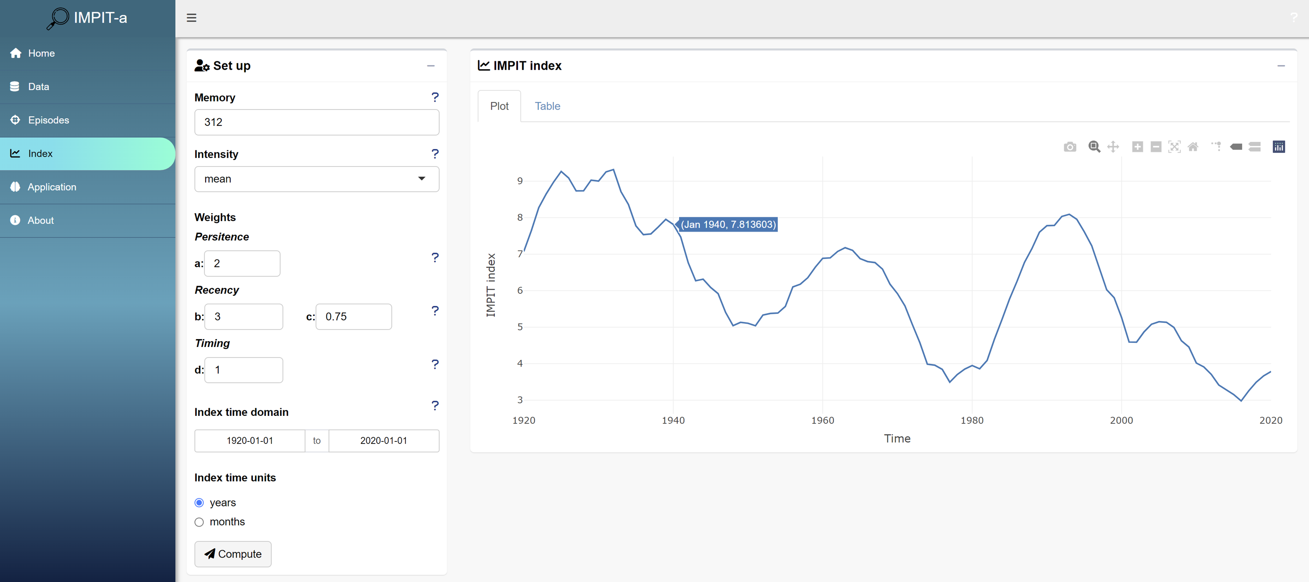1309x582 pixels.
Task: Click the plot Zoom in plus icon
Action: coord(1137,147)
